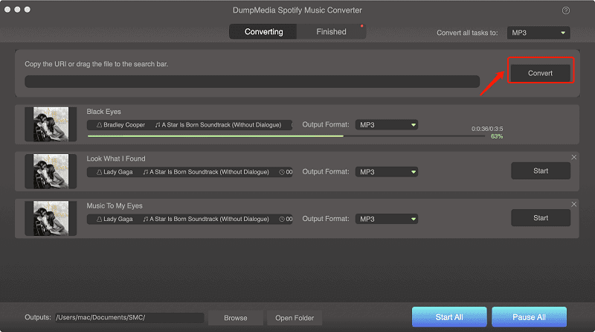Click the artist icon beside Bradley Cooper
This screenshot has height=332, width=595.
coord(99,125)
